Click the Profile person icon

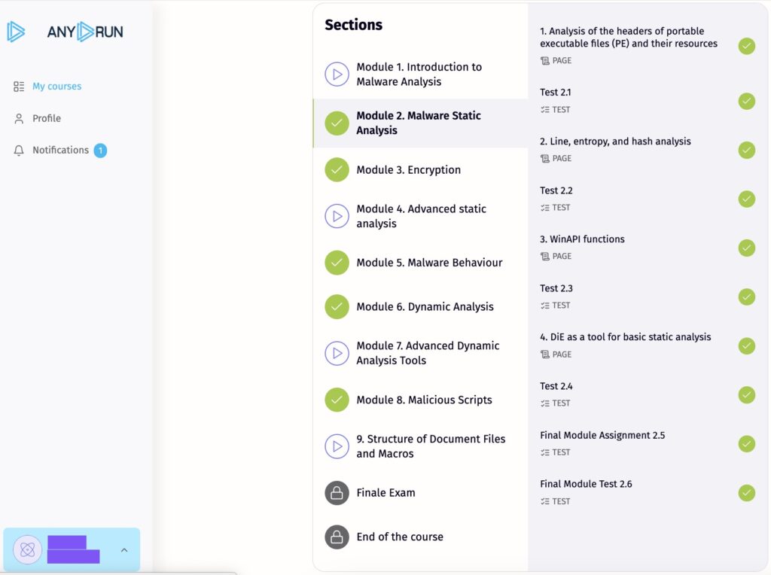point(19,119)
